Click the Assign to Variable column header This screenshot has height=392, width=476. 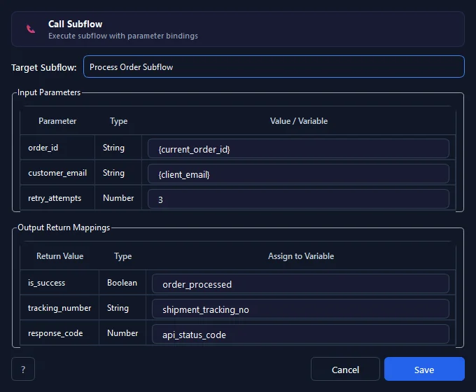(x=301, y=256)
